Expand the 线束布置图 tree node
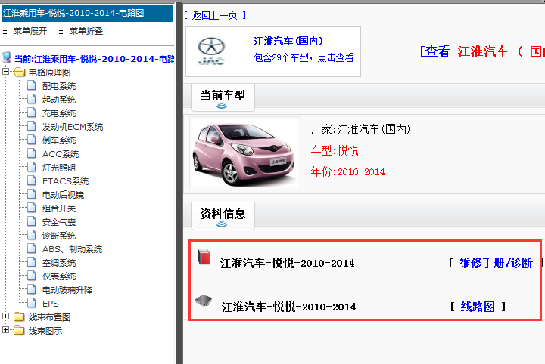This screenshot has width=545, height=364. pyautogui.click(x=5, y=316)
